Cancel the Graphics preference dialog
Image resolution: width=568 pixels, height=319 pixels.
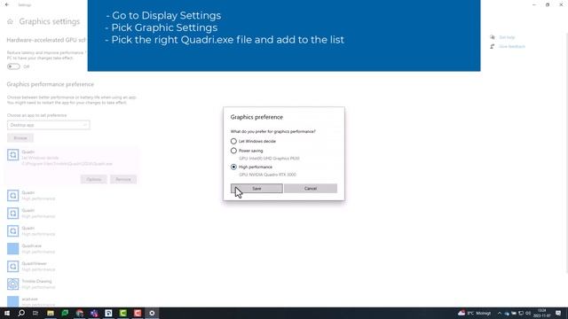pos(311,189)
